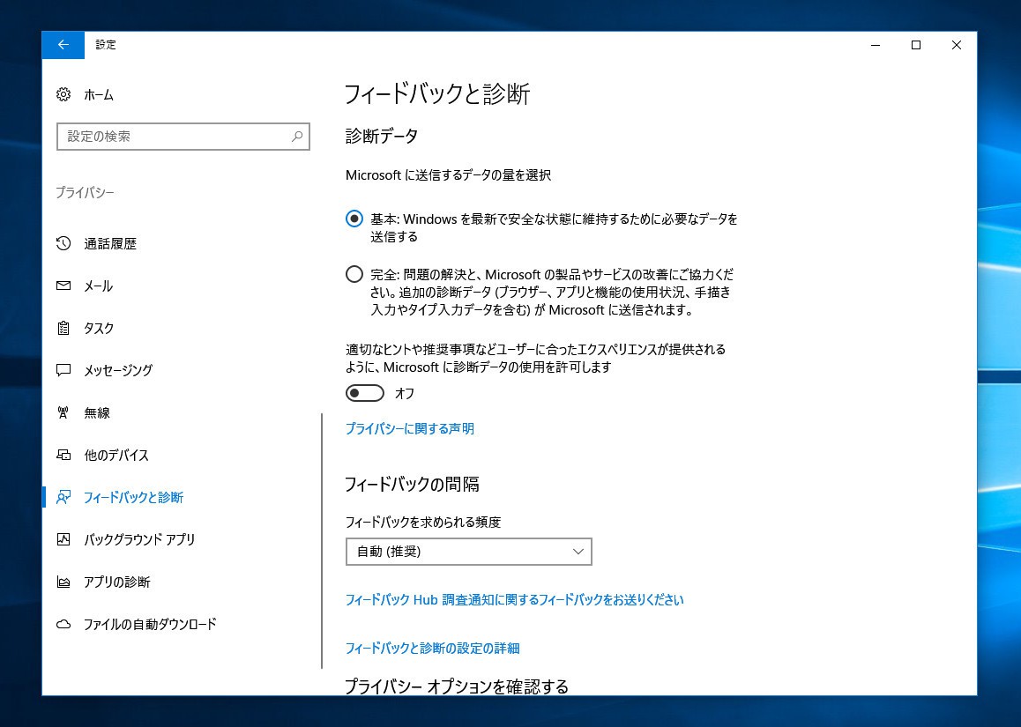Click the 設定の検索 search field
This screenshot has width=1021, height=727.
[x=183, y=137]
